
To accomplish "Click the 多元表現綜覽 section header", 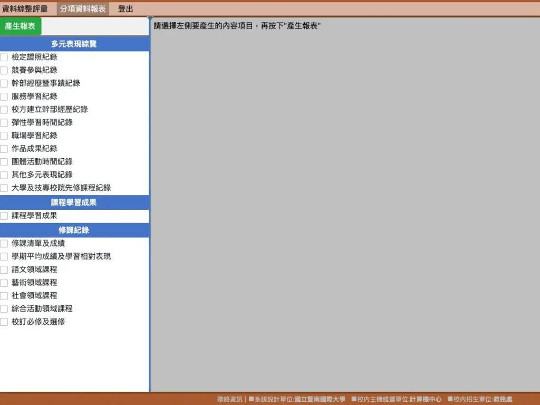I will coord(74,44).
